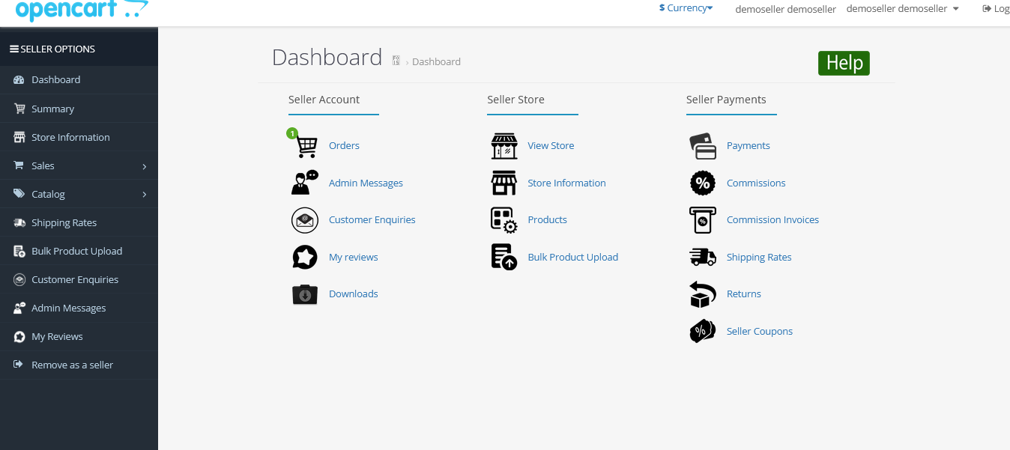This screenshot has width=1010, height=450.
Task: Expand the Catalog sidebar submenu
Action: tap(79, 193)
